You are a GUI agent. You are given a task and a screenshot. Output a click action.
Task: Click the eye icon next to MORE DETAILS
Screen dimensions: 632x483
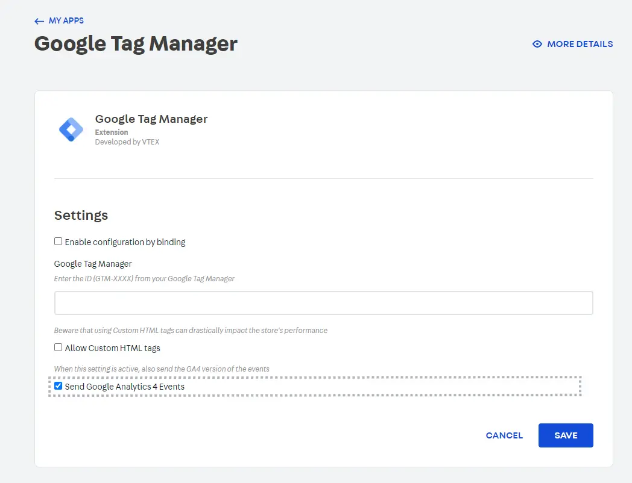[537, 44]
